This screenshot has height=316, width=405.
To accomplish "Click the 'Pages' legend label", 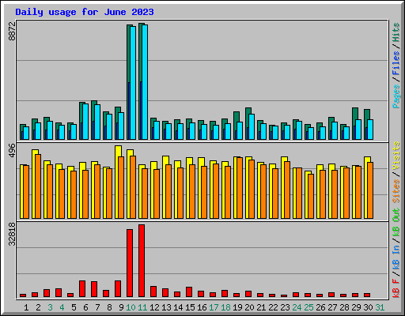I will coord(396,96).
